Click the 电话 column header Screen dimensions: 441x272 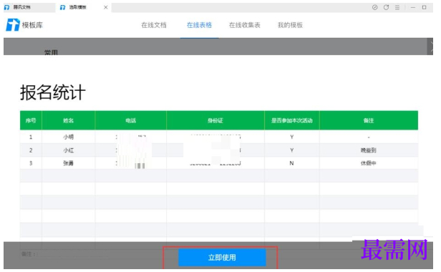coord(131,120)
